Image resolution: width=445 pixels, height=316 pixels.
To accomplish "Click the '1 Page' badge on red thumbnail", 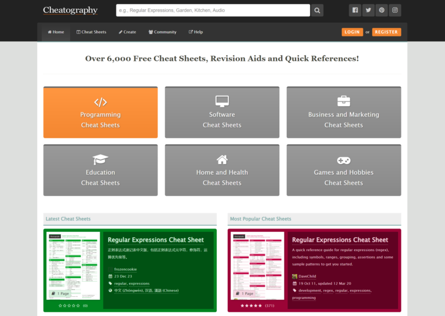I will coord(245,293).
